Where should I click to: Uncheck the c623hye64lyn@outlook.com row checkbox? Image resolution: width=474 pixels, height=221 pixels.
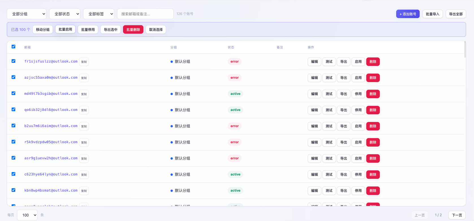[x=13, y=174]
